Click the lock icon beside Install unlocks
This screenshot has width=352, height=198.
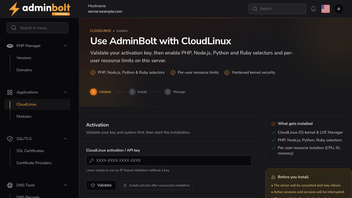coord(125,185)
